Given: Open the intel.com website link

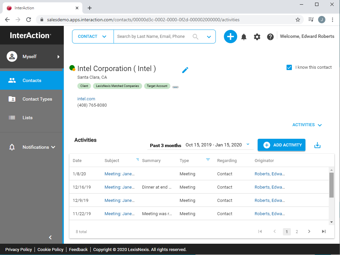Looking at the screenshot, I should click(86, 99).
